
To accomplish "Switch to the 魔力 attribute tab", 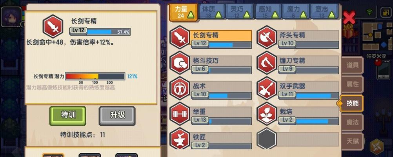I will click(x=296, y=12).
